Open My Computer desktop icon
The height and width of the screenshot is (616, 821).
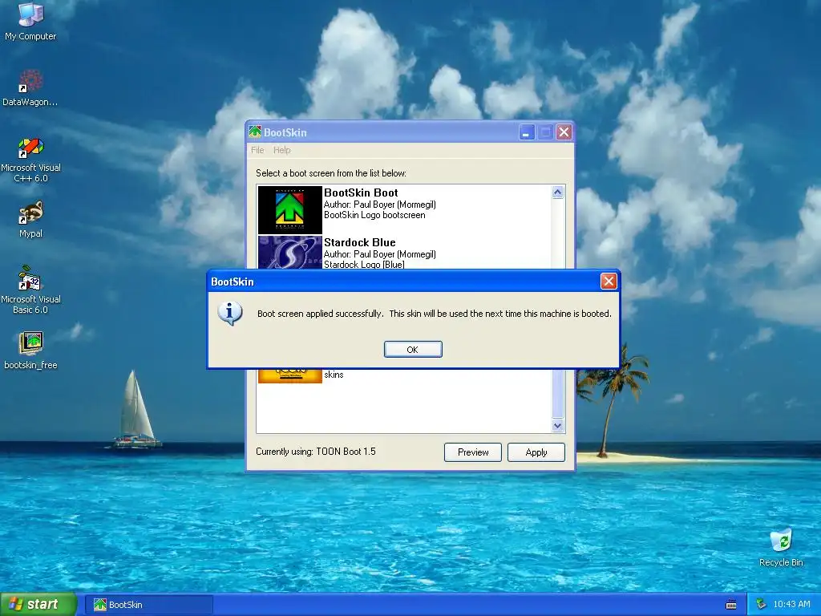tap(30, 21)
